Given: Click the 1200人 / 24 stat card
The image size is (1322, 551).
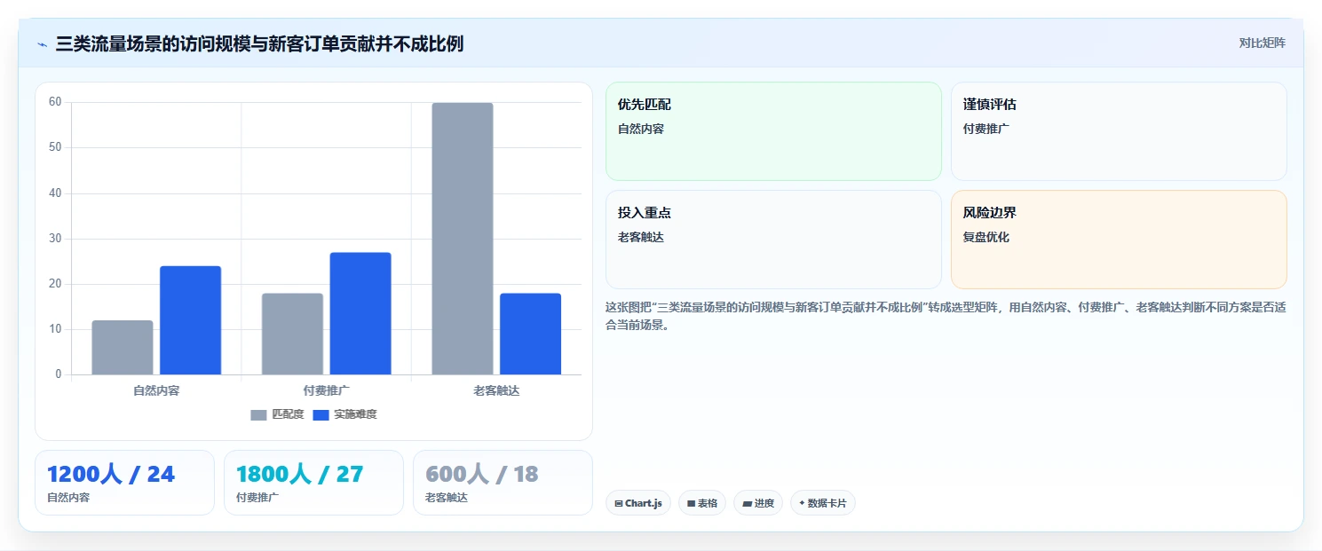Looking at the screenshot, I should 124,483.
